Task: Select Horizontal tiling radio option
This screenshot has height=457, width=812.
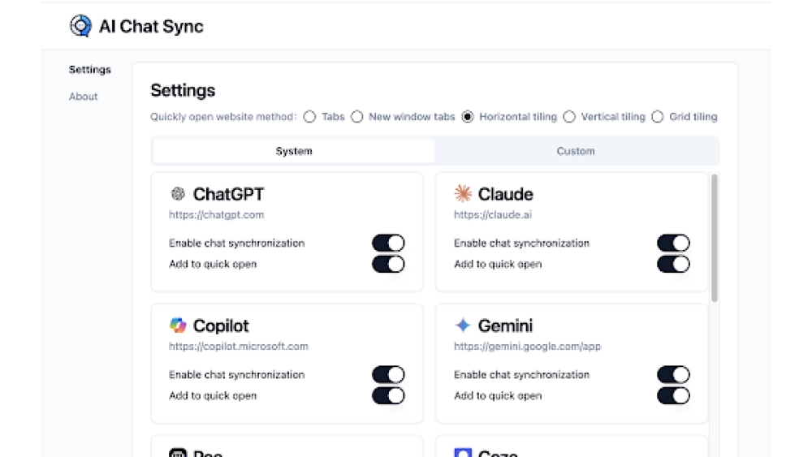Action: coord(468,117)
